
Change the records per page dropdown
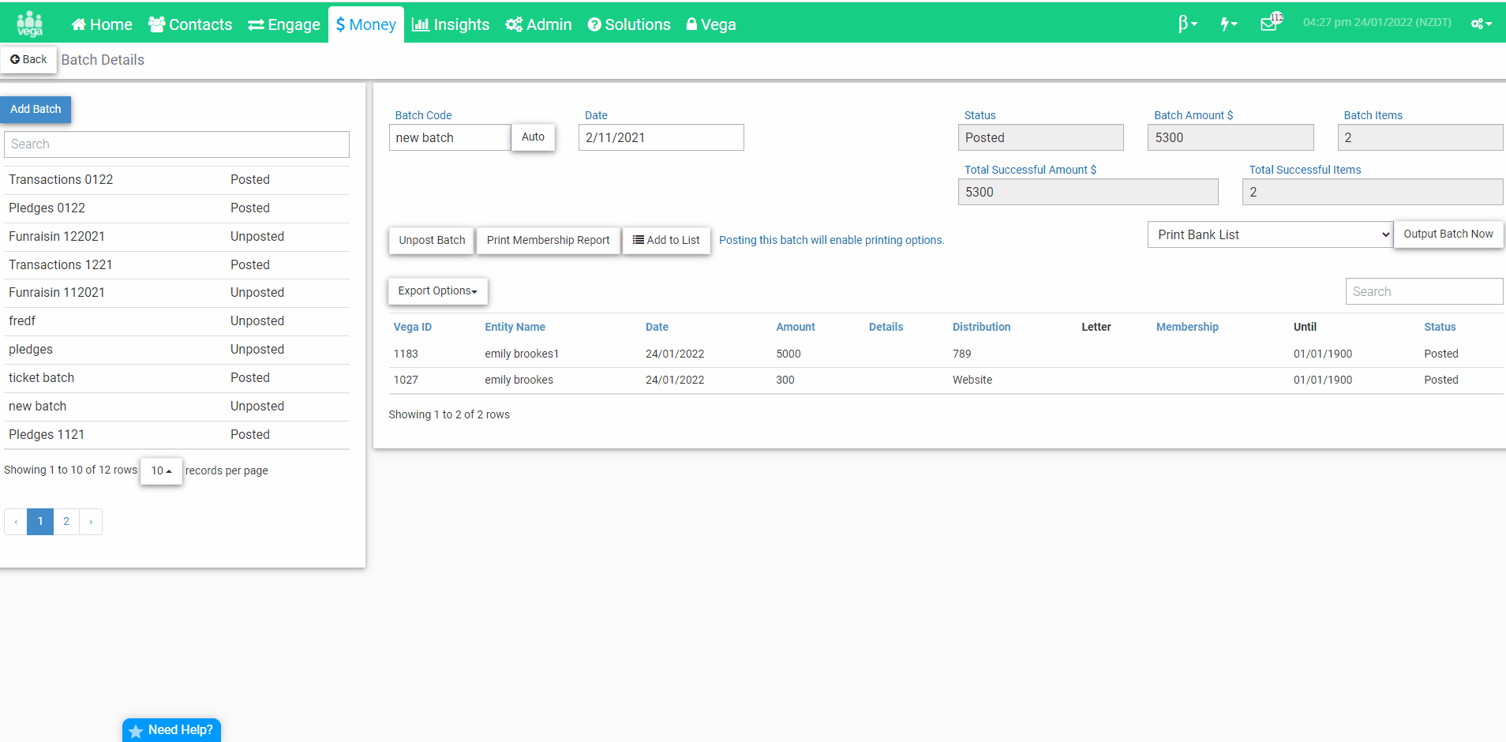[161, 470]
